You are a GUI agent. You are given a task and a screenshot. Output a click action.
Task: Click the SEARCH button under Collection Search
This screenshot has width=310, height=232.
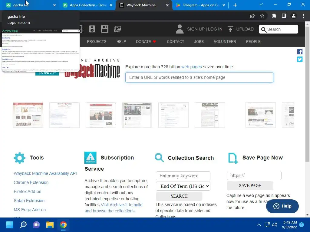pos(179,196)
